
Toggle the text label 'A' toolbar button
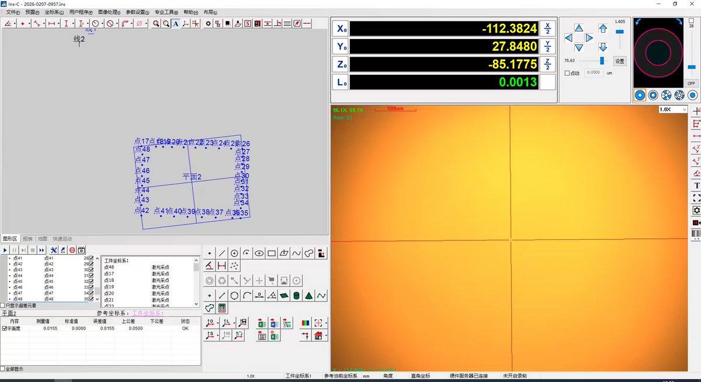[x=175, y=23]
